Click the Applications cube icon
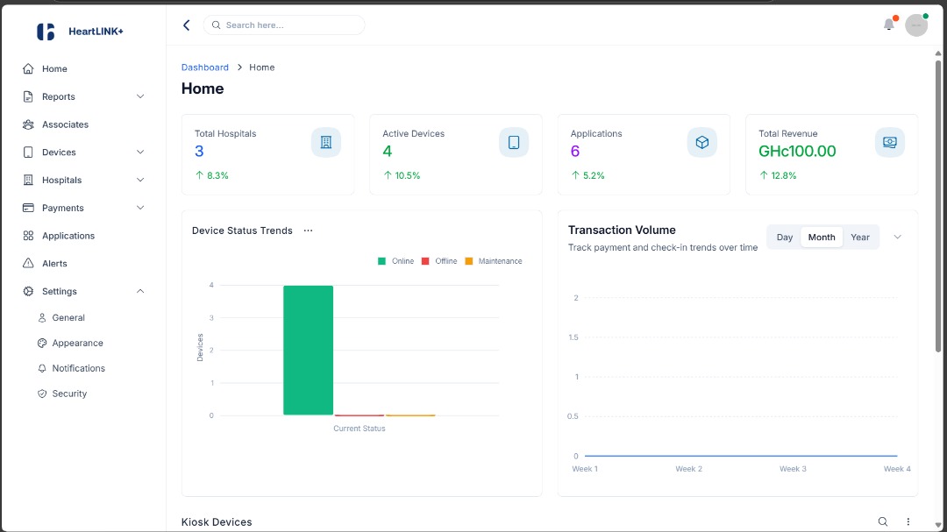Image resolution: width=947 pixels, height=532 pixels. click(701, 142)
